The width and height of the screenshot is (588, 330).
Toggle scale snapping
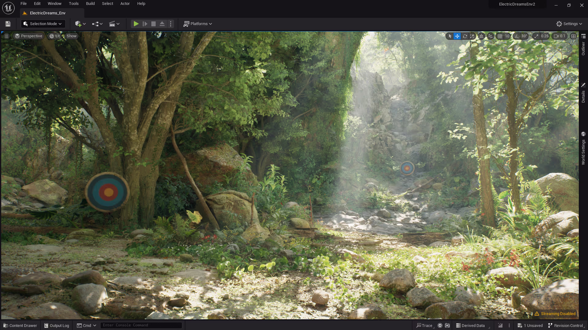[x=536, y=36]
